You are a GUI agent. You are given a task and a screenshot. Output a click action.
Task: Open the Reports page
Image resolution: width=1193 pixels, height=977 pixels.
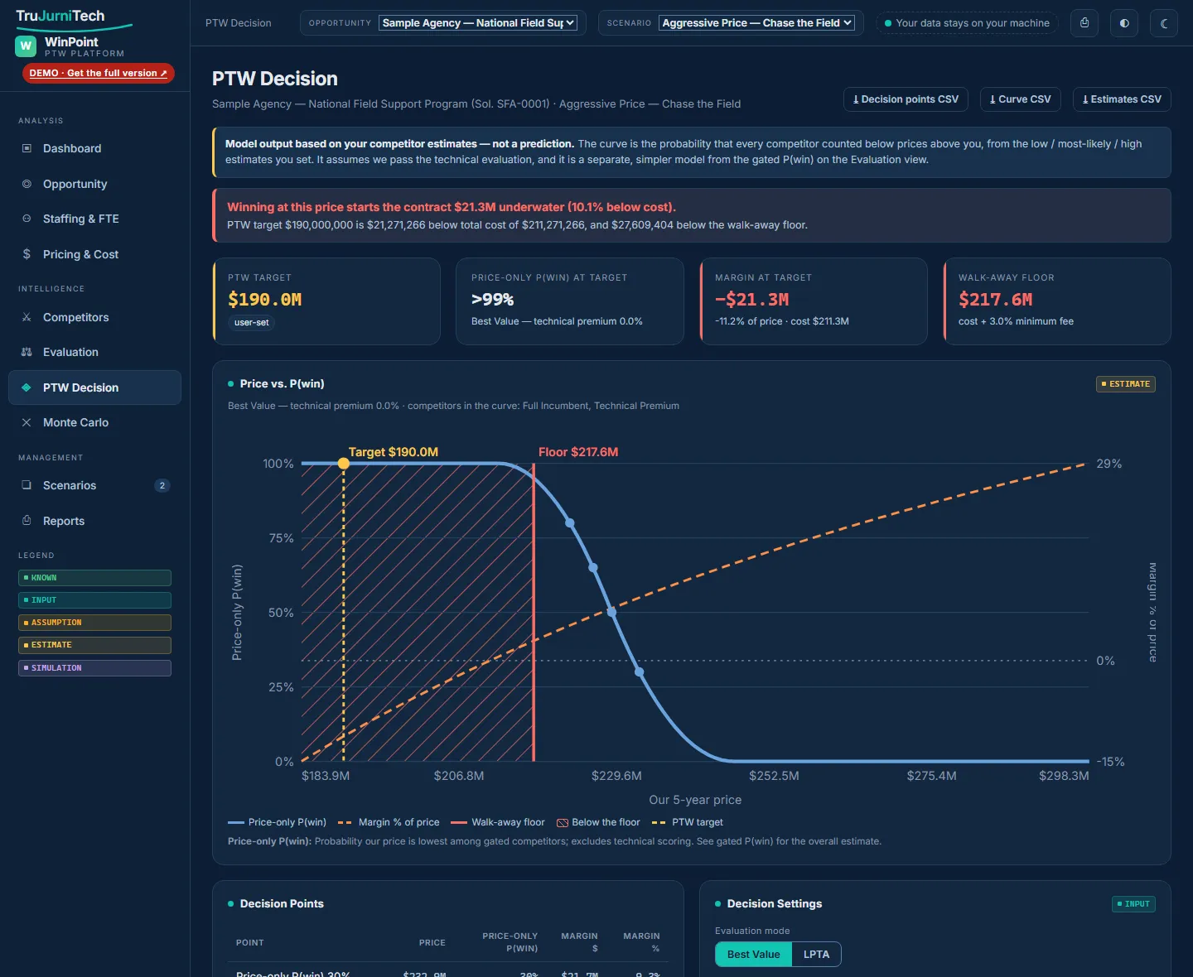pos(94,521)
